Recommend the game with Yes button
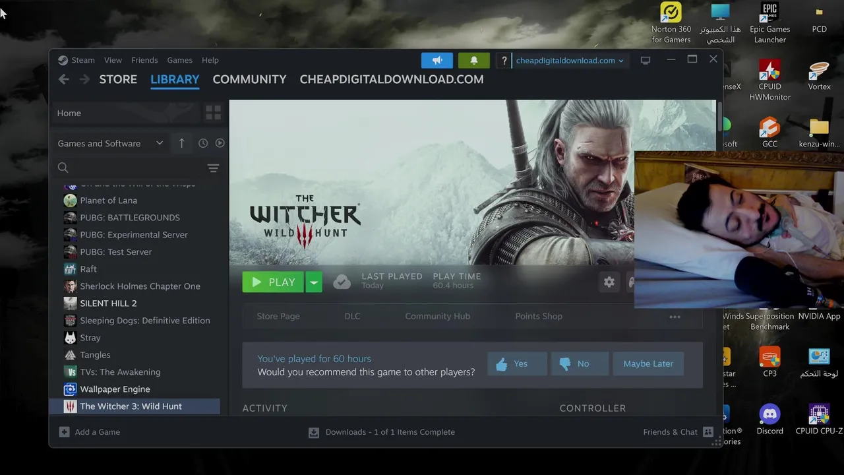This screenshot has height=475, width=844. [x=517, y=364]
